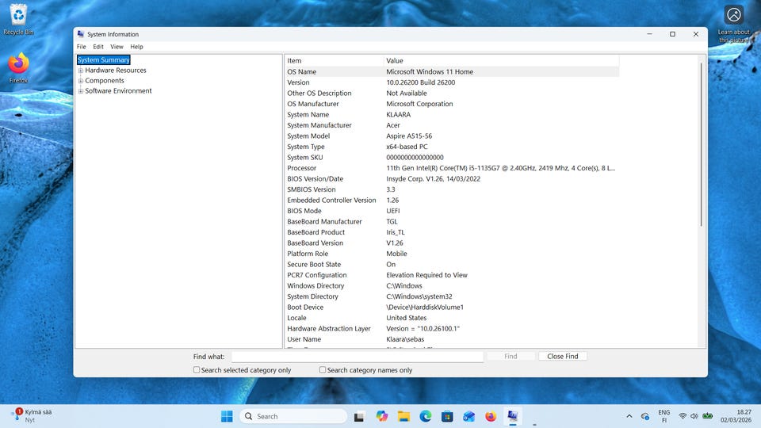Select the BIOS Mode item

pyautogui.click(x=304, y=211)
